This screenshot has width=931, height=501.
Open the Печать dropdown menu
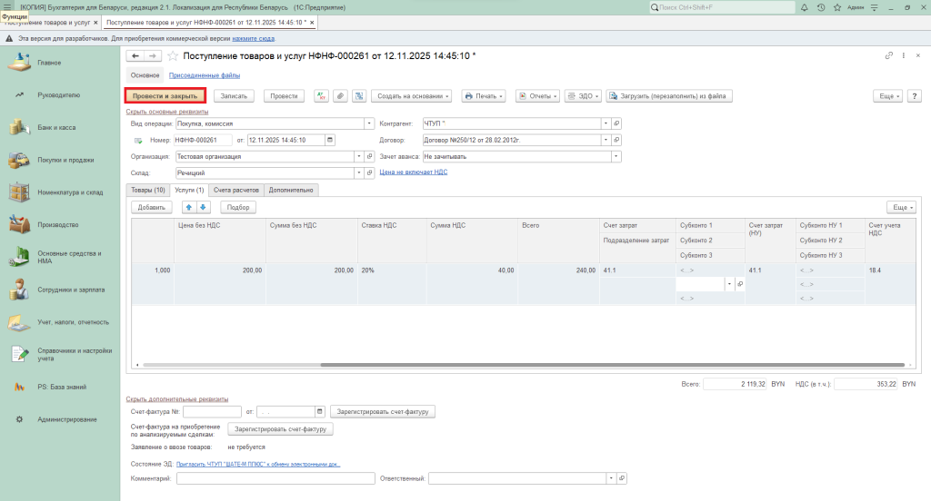coord(484,95)
